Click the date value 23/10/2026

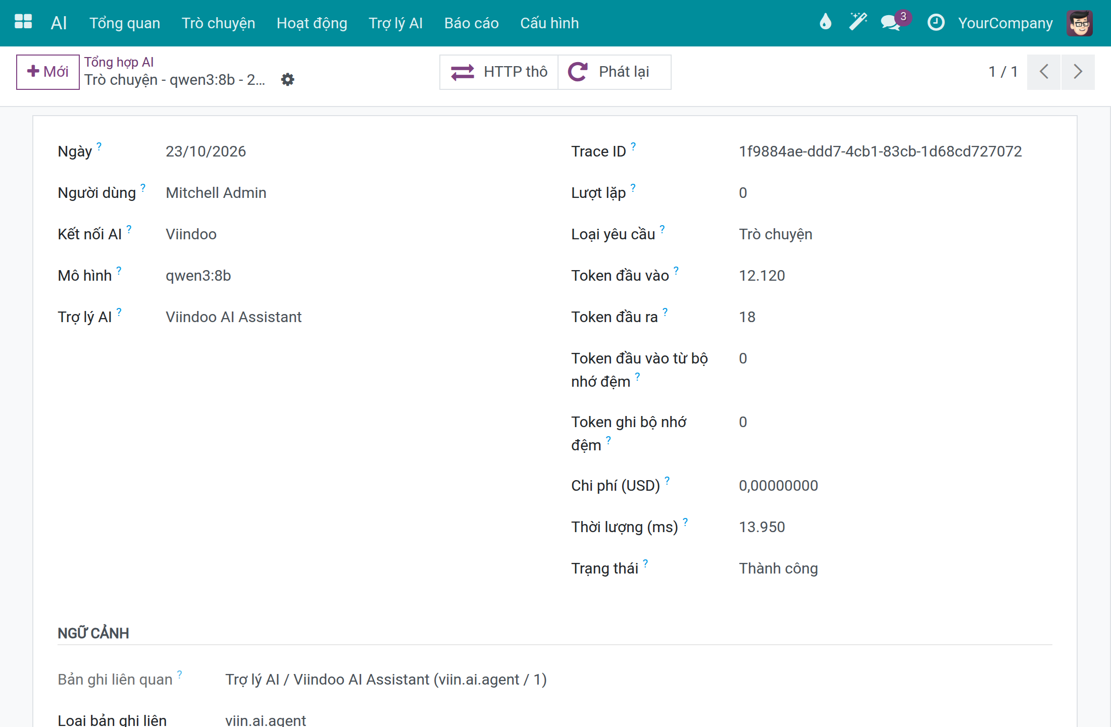[206, 151]
